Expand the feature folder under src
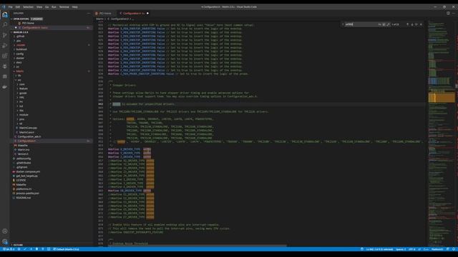This screenshot has height=257, width=458. 24,89
